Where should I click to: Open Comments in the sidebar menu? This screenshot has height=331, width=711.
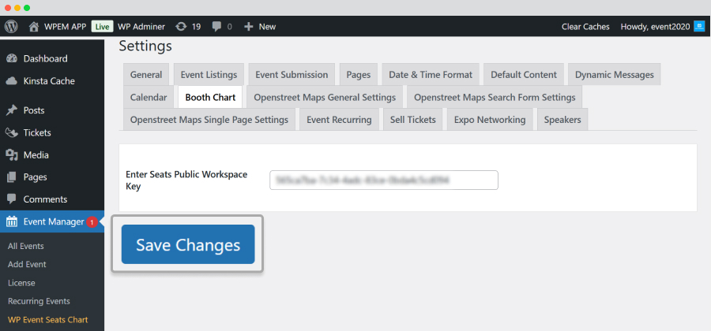45,199
